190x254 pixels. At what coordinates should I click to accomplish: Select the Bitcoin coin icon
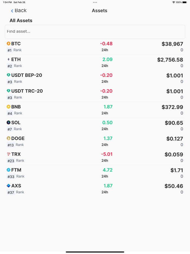(x=8, y=44)
